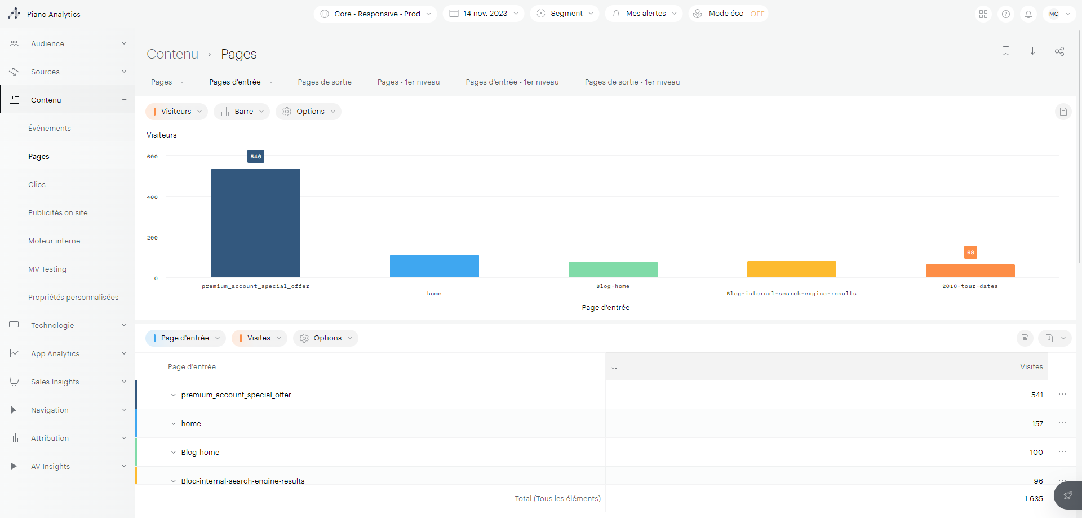Open the notifications bell icon
The height and width of the screenshot is (518, 1082).
(x=1028, y=14)
